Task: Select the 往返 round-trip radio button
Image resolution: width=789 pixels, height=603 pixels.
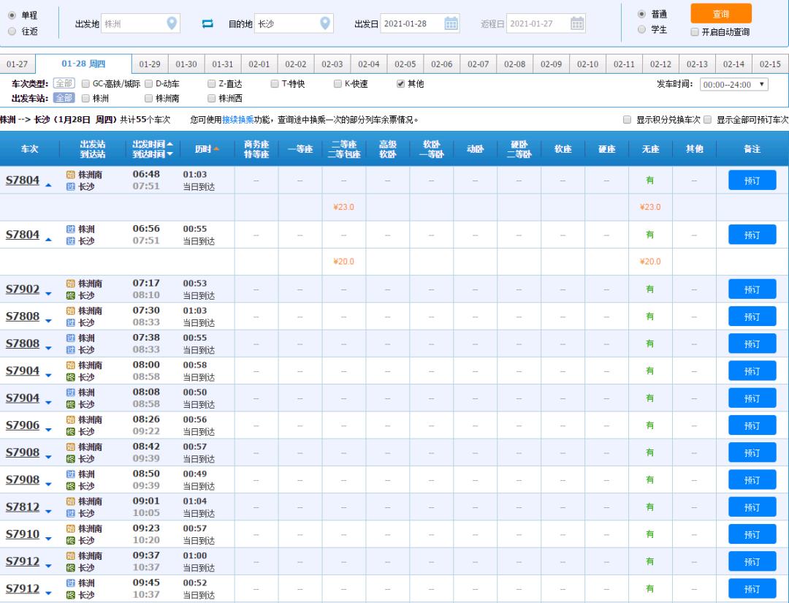Action: tap(12, 31)
